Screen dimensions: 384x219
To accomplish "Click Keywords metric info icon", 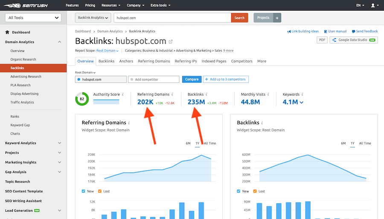I will pyautogui.click(x=302, y=94).
